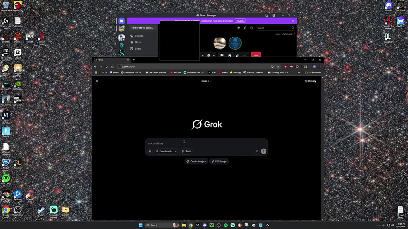Screen dimensions: 408x229
Task: Open the All Bookmarks folder
Action: 313,73
